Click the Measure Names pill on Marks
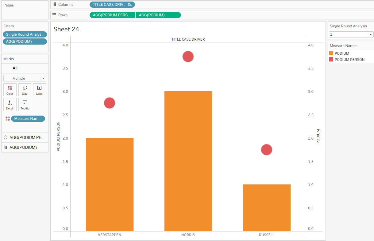Screen dimensions: 374x241 click(28, 119)
